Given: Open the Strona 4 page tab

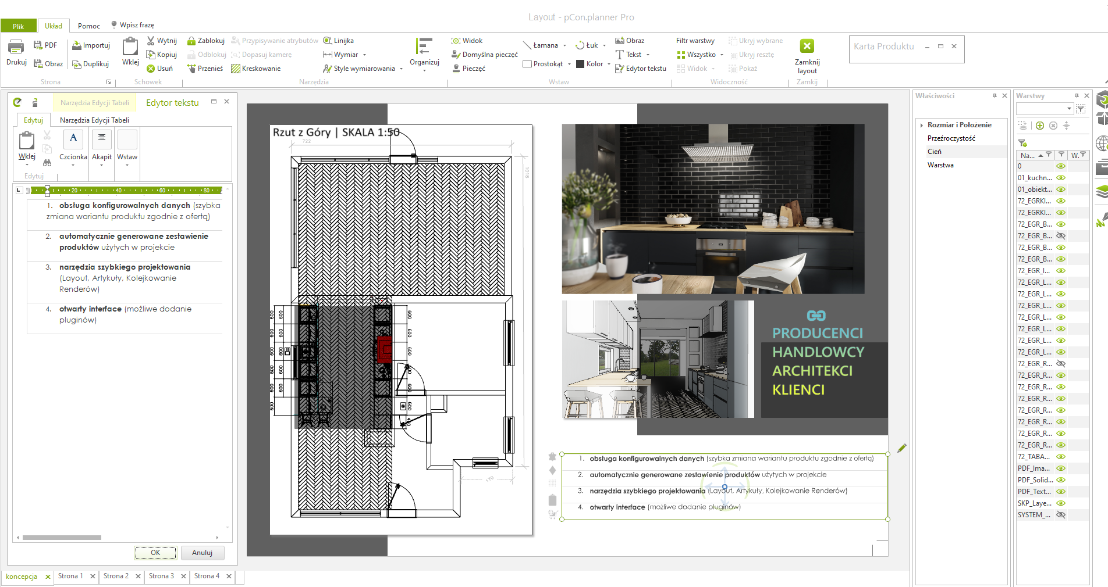Looking at the screenshot, I should click(207, 576).
